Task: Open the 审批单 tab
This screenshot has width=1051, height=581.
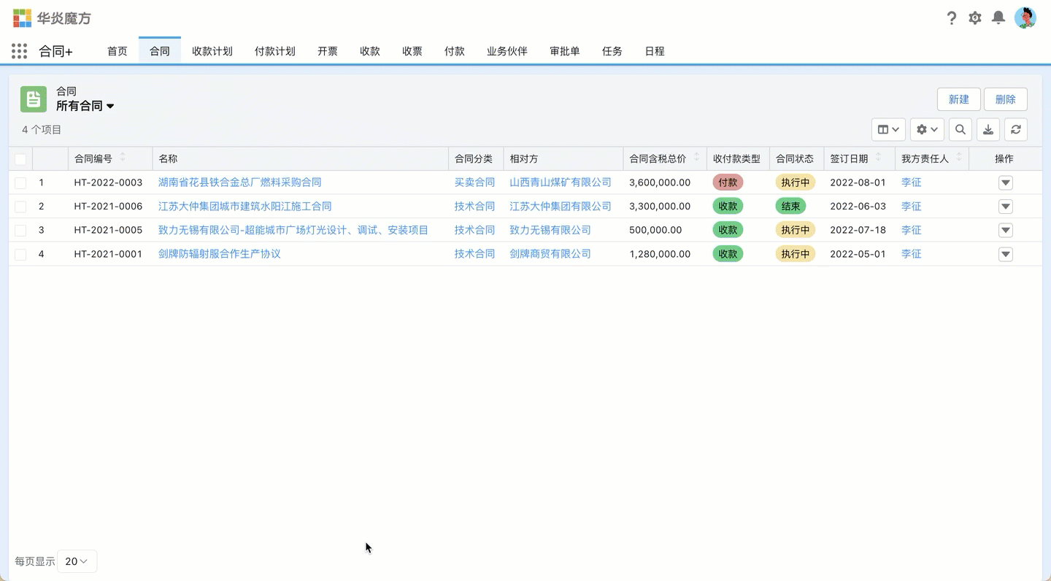Action: 564,51
